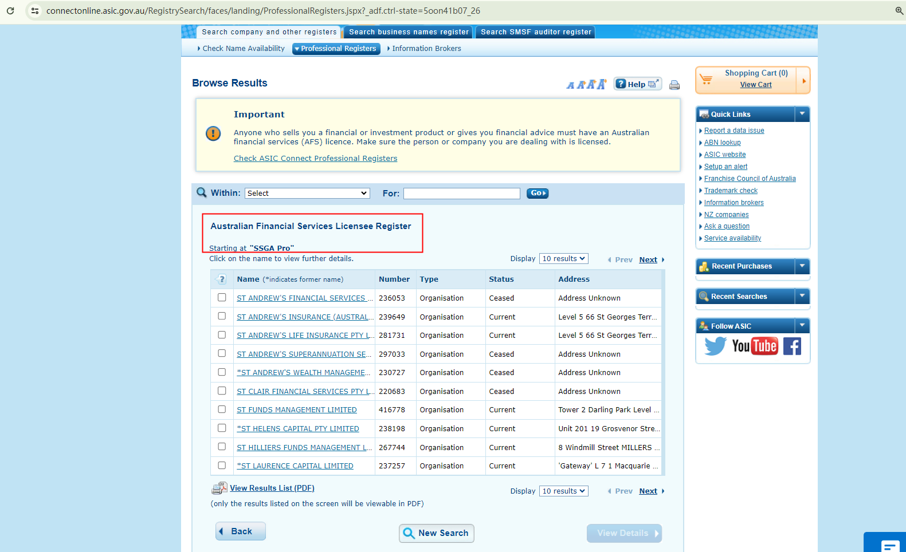This screenshot has height=552, width=906.
Task: Open Check ASIC Connect Professional Registers link
Action: [x=315, y=159]
